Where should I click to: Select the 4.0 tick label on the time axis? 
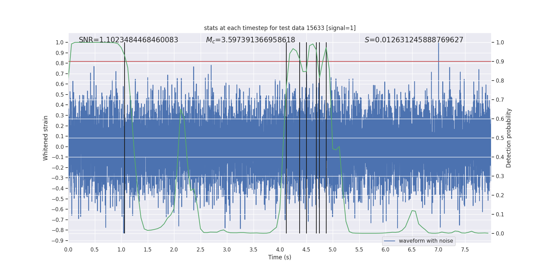pos(280,249)
